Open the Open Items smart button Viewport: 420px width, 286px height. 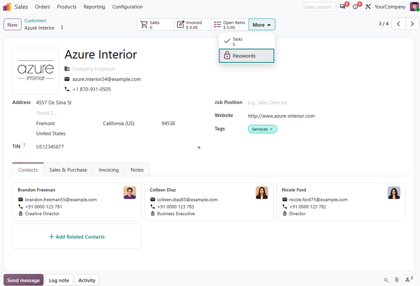230,25
